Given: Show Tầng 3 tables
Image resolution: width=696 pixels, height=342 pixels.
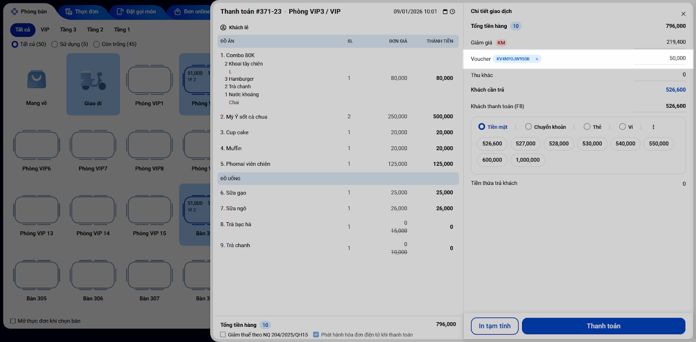Looking at the screenshot, I should pos(68,30).
